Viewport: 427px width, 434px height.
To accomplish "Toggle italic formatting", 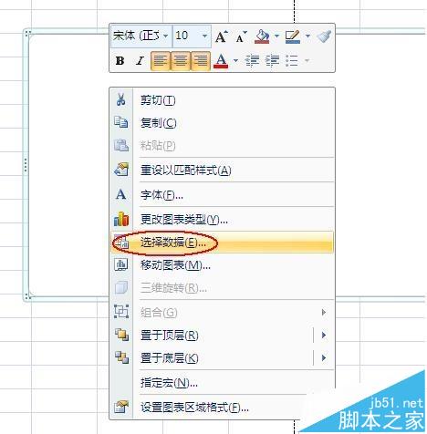I will pyautogui.click(x=140, y=61).
